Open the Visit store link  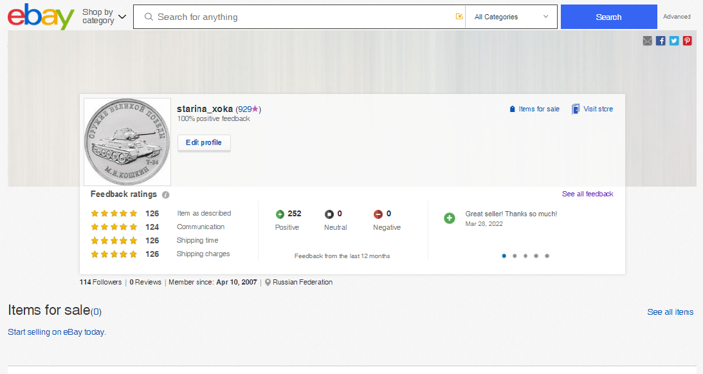pos(598,109)
